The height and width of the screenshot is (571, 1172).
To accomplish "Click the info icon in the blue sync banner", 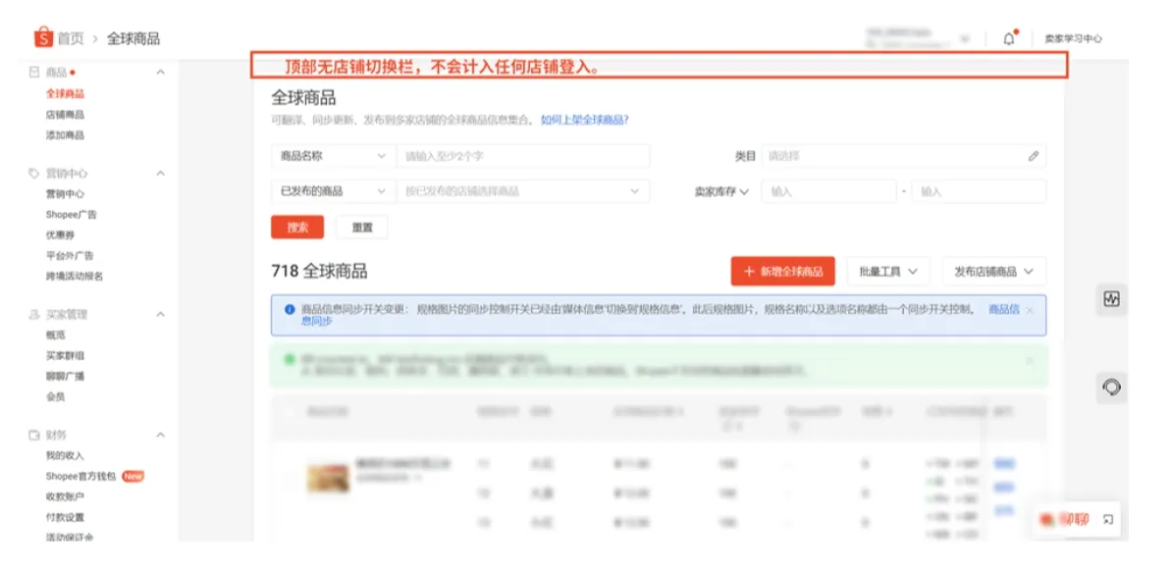I will point(289,310).
